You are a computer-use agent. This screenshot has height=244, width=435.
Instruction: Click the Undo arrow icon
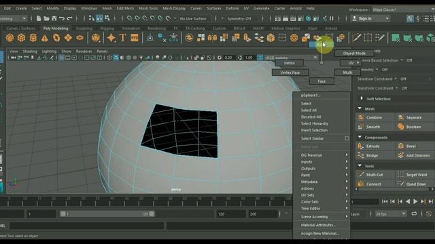tap(62, 18)
